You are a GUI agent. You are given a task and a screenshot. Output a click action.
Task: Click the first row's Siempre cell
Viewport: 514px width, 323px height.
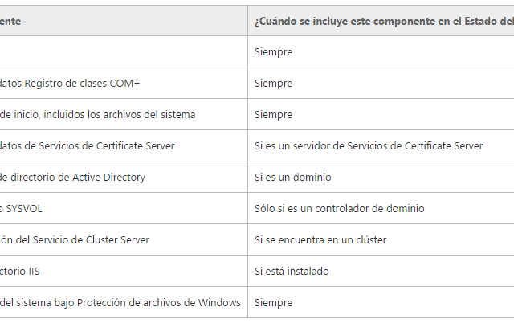[381, 51]
